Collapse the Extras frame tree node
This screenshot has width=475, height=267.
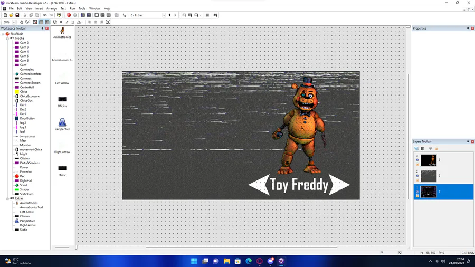pyautogui.click(x=7, y=198)
